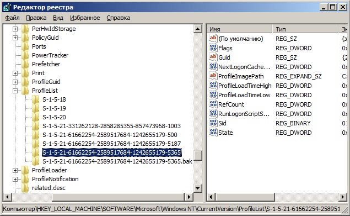Click the (По умолчанию) string value icon
This screenshot has height=216, width=350.
(x=213, y=39)
